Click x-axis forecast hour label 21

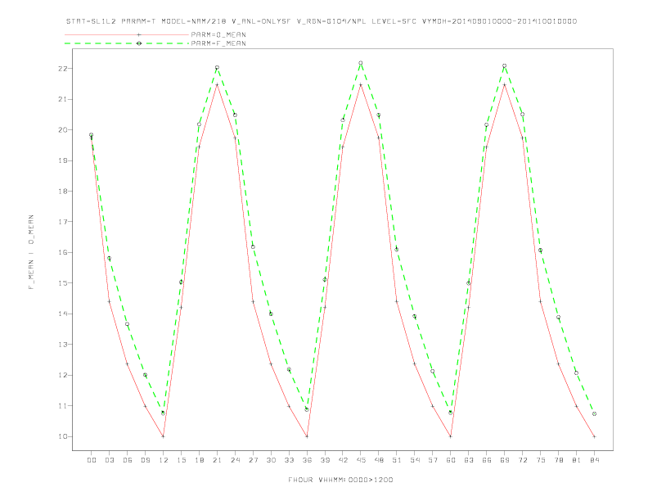pos(217,460)
